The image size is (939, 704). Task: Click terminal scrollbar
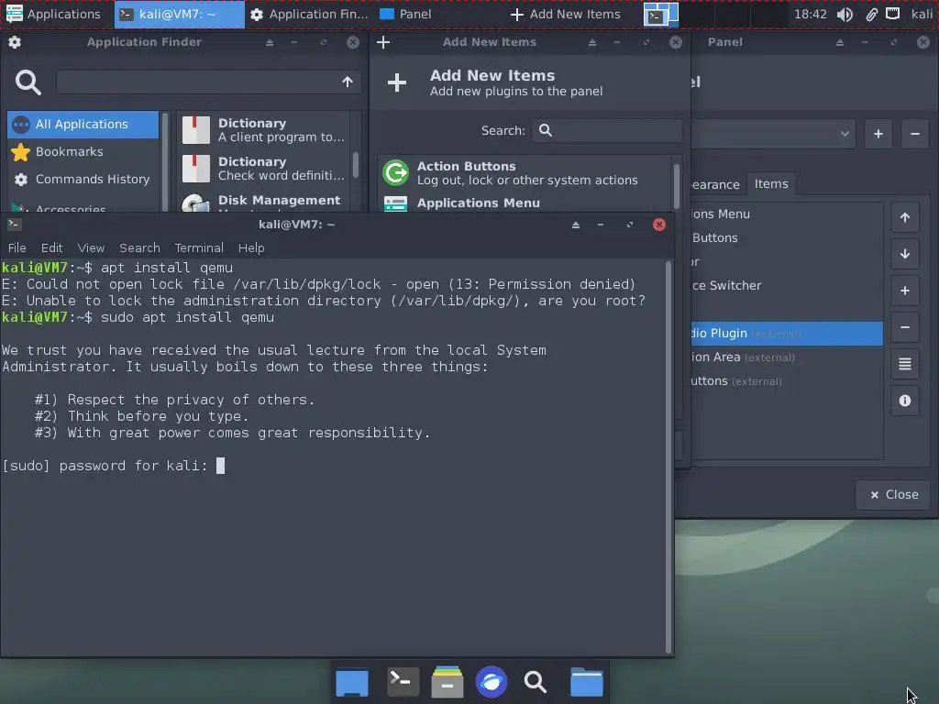(x=668, y=456)
